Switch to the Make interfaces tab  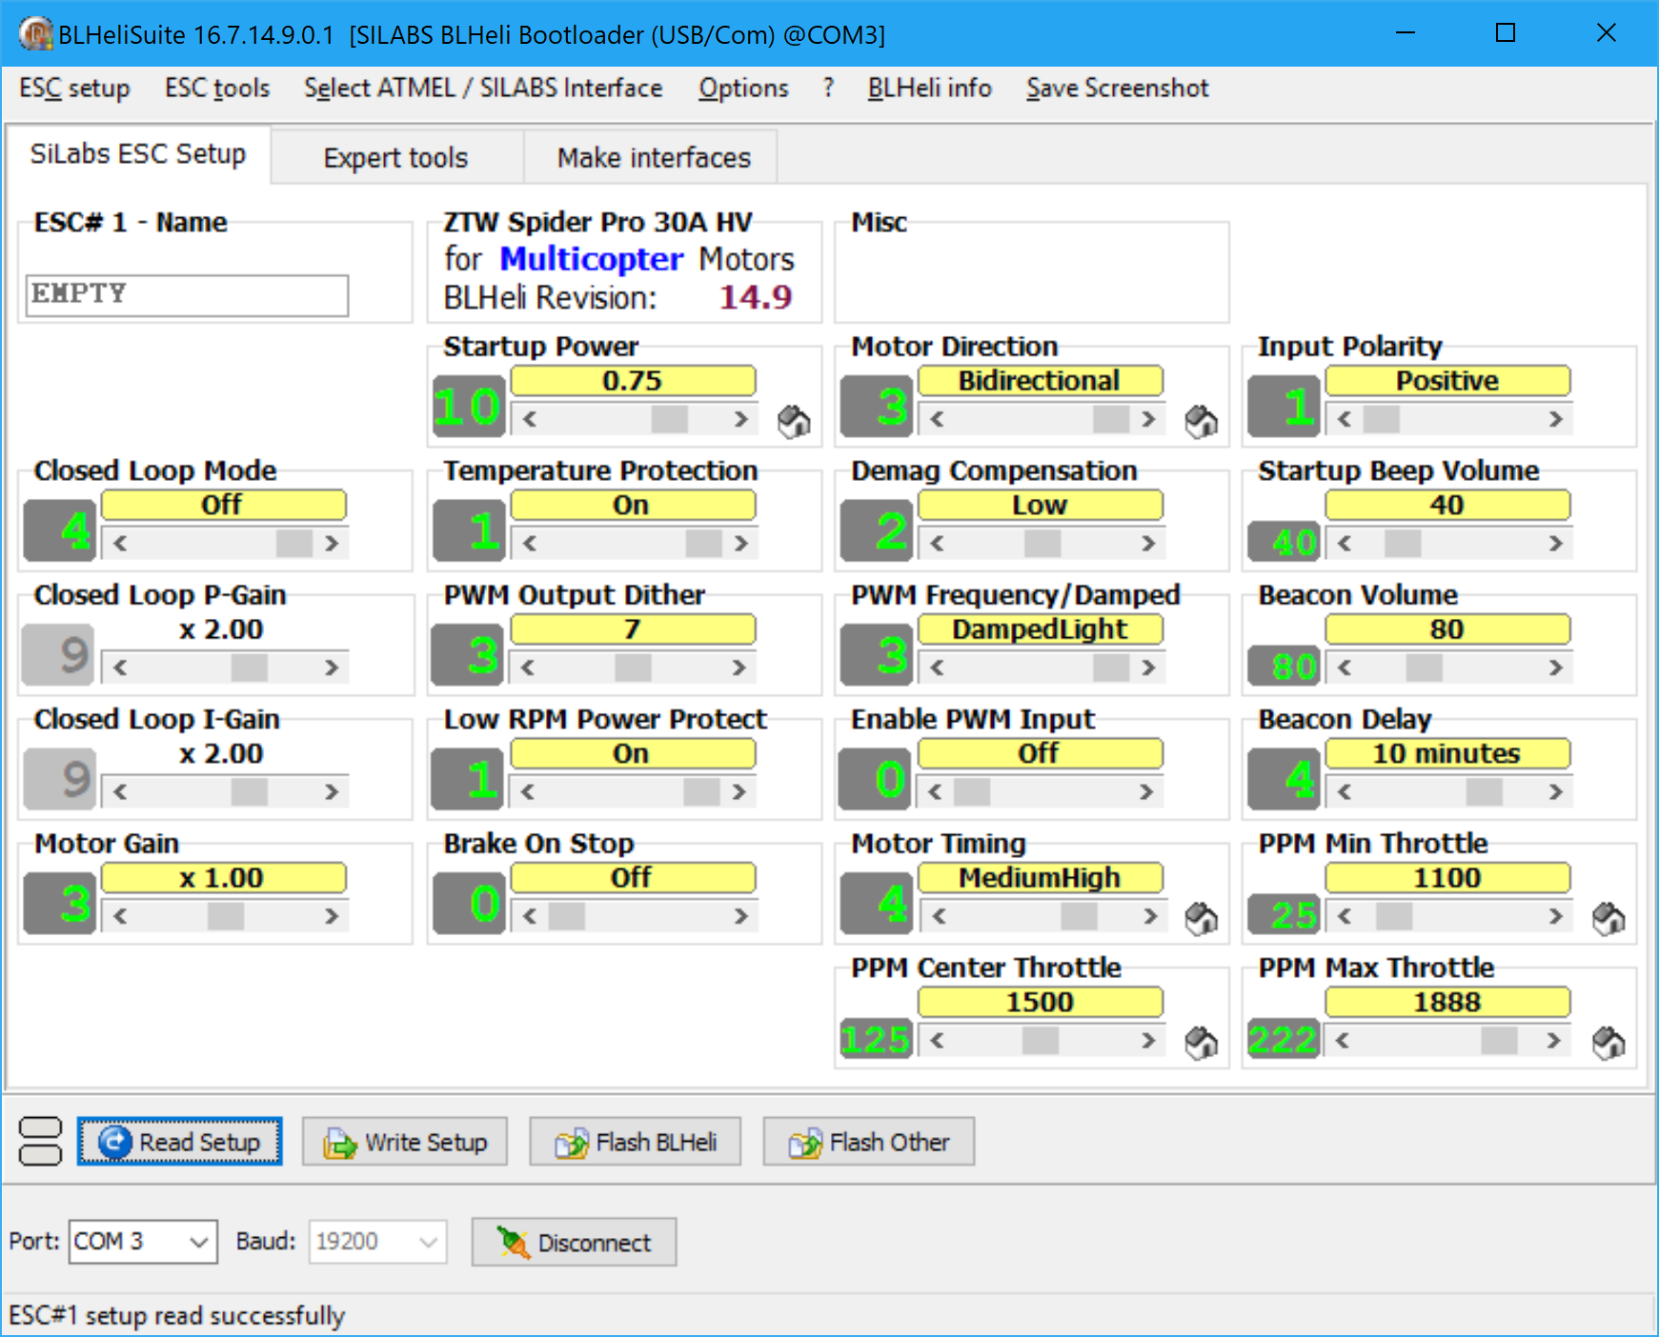click(x=654, y=157)
